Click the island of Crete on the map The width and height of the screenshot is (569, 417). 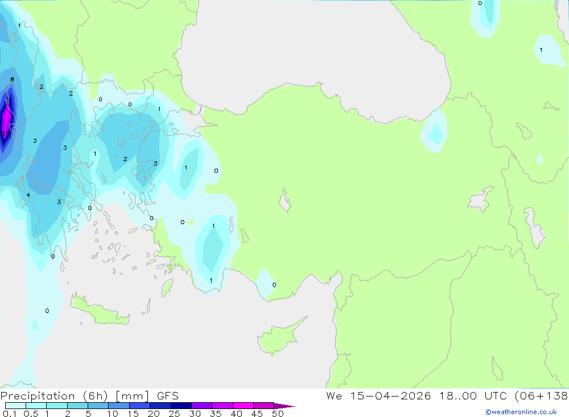100,310
